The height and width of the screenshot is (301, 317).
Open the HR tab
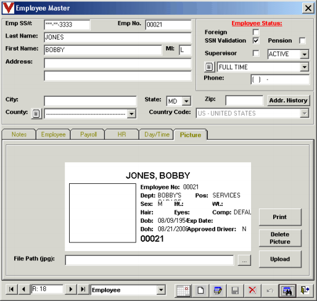[x=121, y=134]
